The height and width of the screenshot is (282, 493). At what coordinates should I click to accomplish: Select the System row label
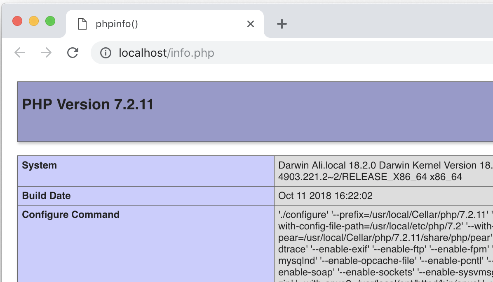pos(40,166)
